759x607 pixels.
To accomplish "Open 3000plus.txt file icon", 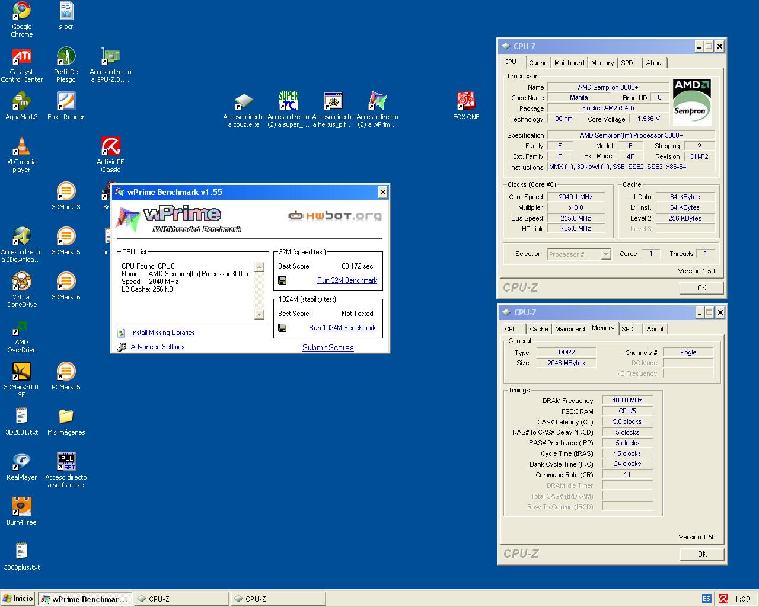I will point(21,551).
